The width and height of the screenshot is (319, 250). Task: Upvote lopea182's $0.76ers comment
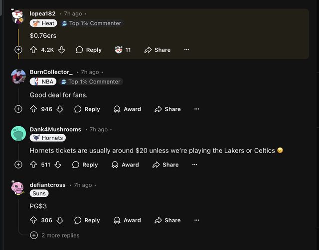coord(34,50)
